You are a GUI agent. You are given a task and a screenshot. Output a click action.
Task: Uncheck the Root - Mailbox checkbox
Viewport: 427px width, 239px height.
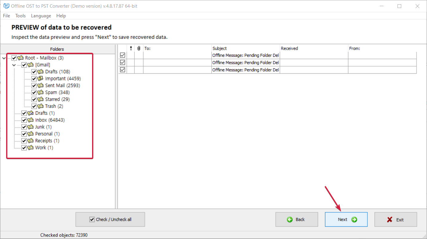[14, 58]
